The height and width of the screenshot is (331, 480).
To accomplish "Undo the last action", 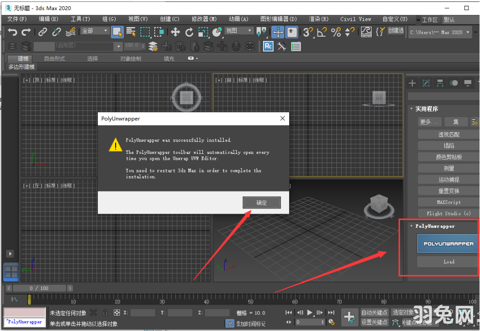I will point(13,32).
